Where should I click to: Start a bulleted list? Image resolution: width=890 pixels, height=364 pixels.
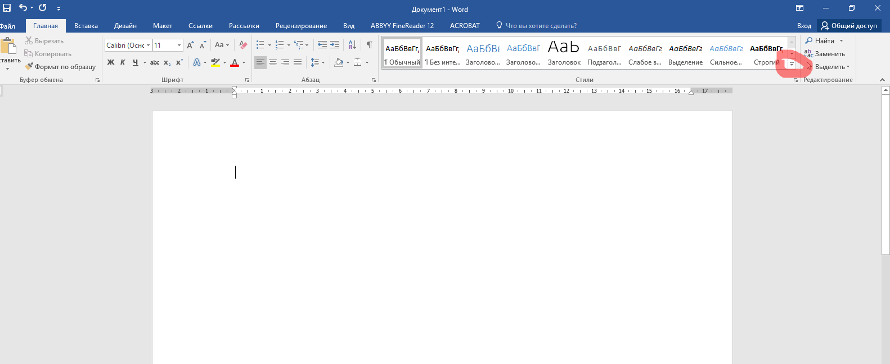pos(260,45)
